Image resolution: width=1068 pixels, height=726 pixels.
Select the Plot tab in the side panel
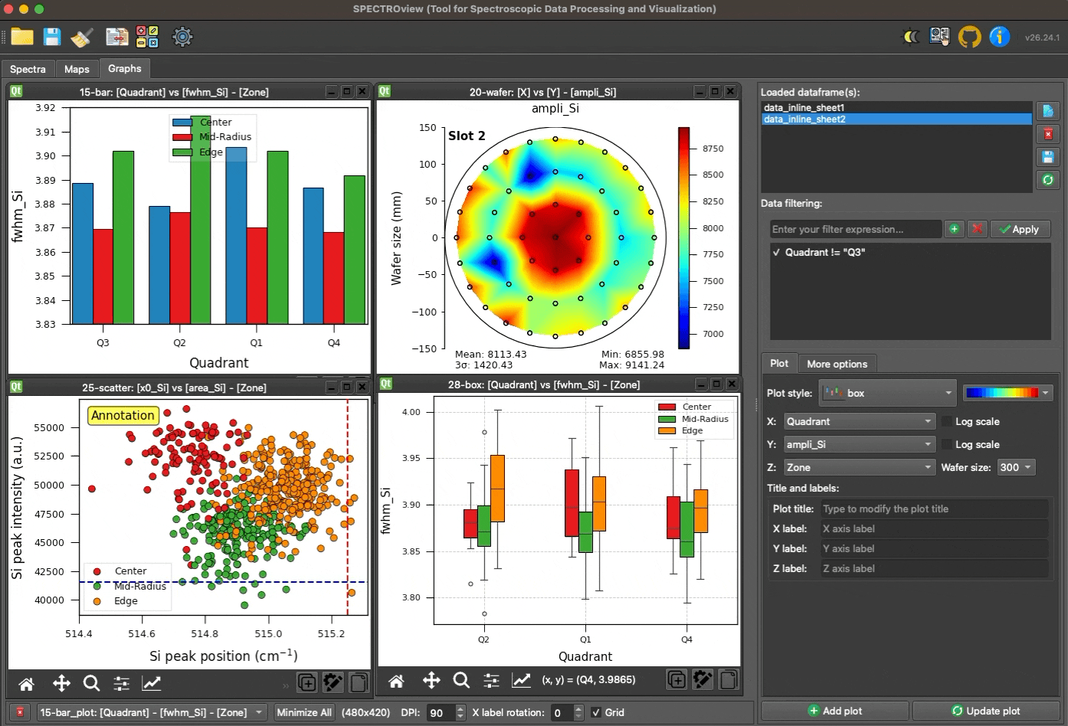(779, 364)
